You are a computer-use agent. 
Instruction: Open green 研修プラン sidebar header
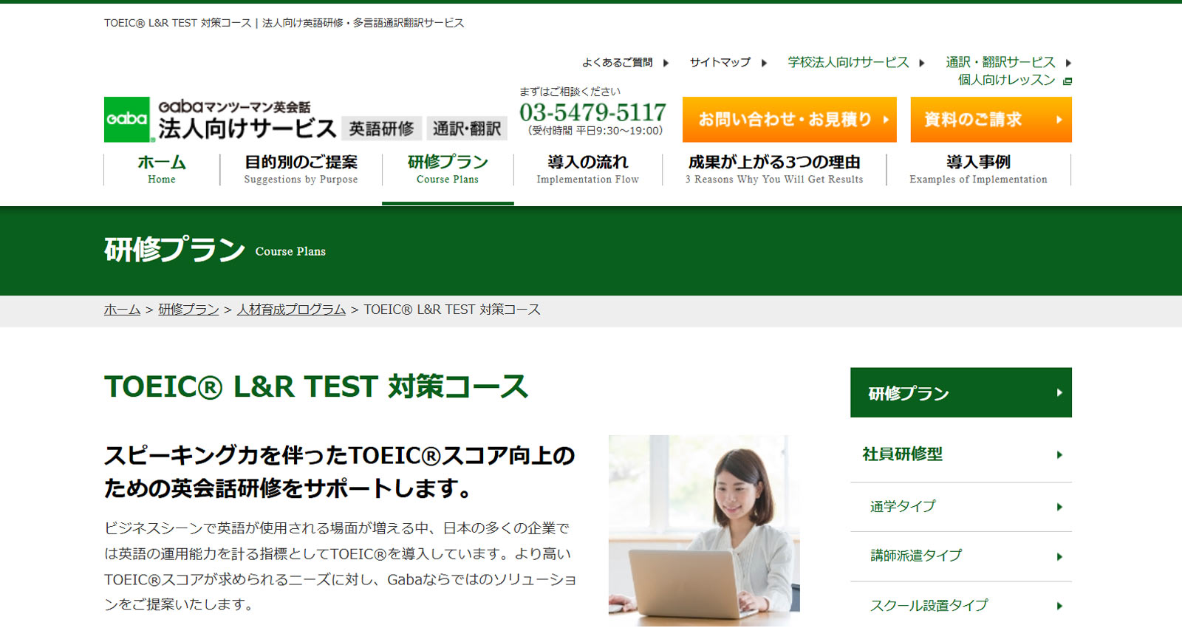(960, 392)
